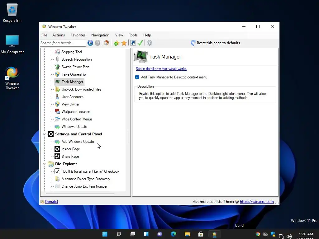Select the Recycle Bin desktop icon
Image resolution: width=319 pixels, height=239 pixels.
point(12,13)
